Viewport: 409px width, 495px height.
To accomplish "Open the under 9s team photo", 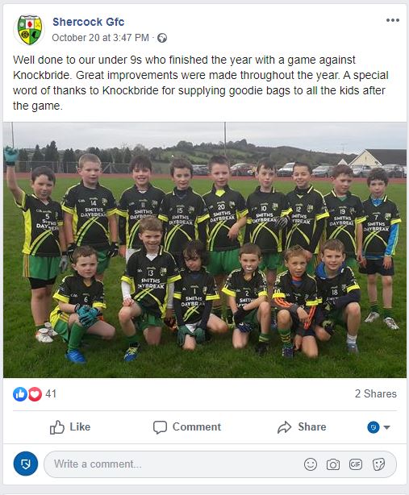I will pyautogui.click(x=205, y=250).
